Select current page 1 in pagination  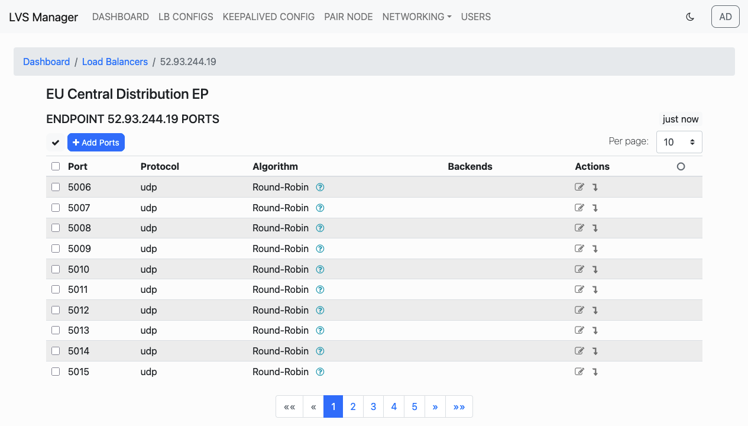333,406
